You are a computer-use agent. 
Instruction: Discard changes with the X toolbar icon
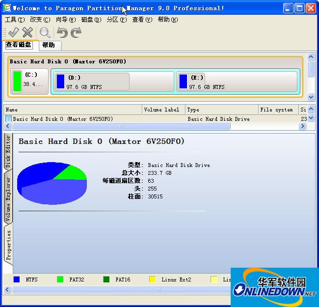[27, 32]
